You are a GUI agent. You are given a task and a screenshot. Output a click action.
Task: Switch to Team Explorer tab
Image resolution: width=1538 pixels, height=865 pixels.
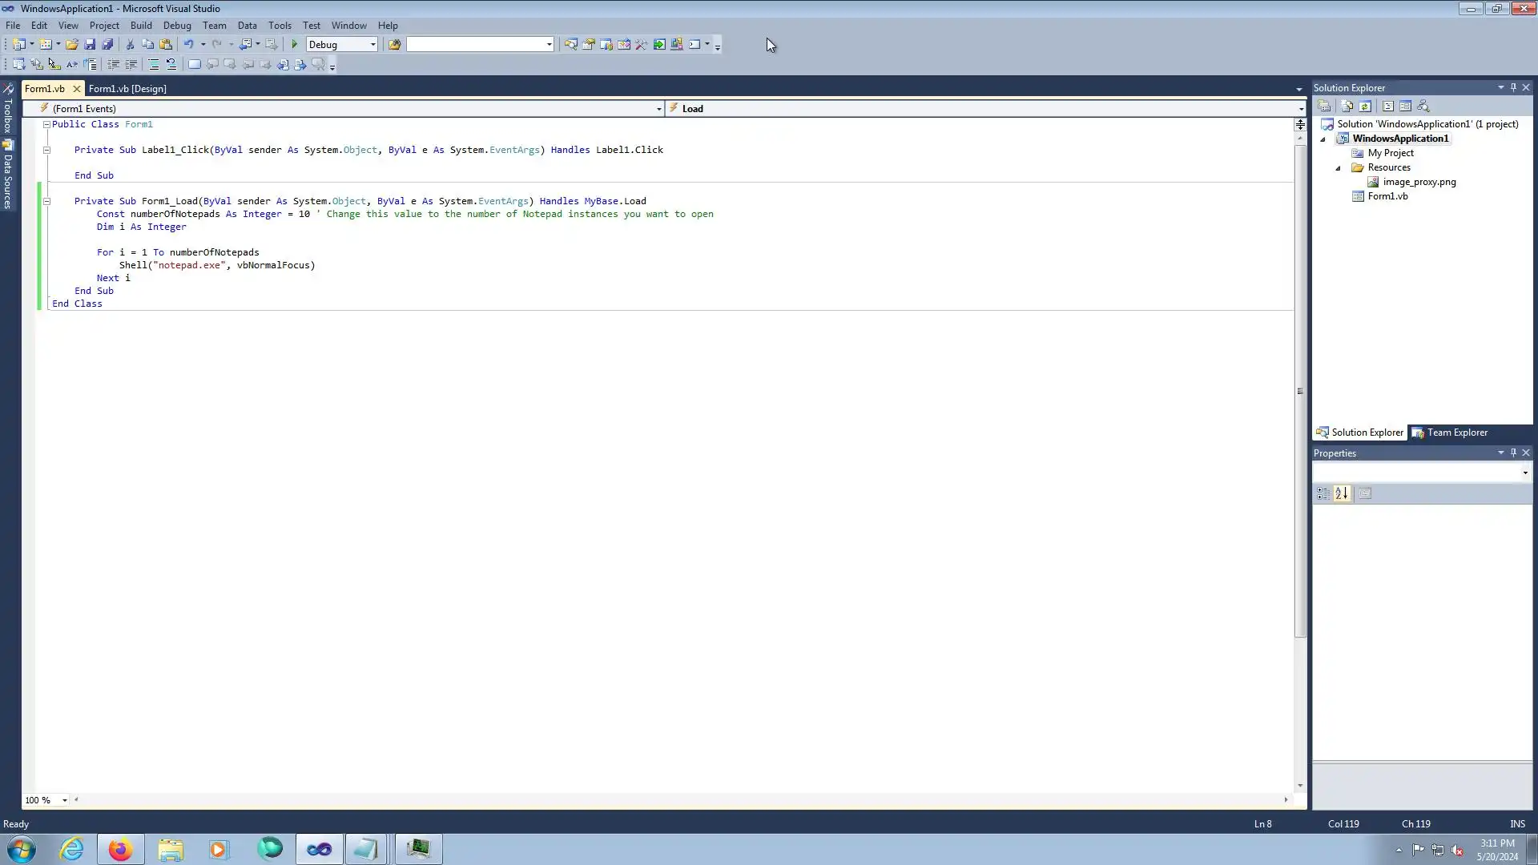click(1450, 432)
